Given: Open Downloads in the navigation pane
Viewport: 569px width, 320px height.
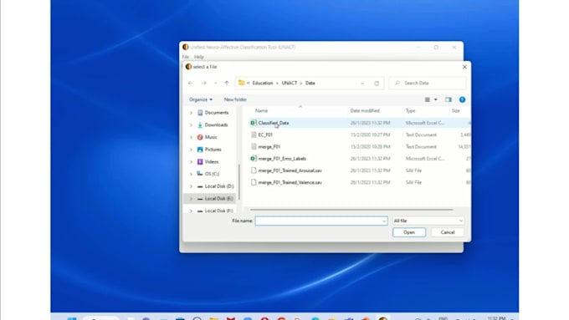Looking at the screenshot, I should [213, 125].
